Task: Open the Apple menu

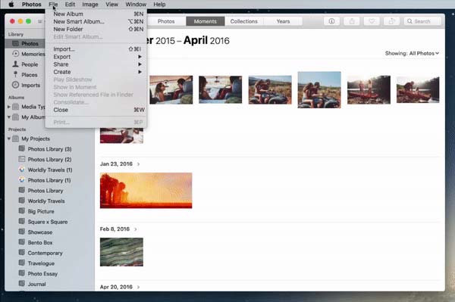Action: pyautogui.click(x=11, y=5)
